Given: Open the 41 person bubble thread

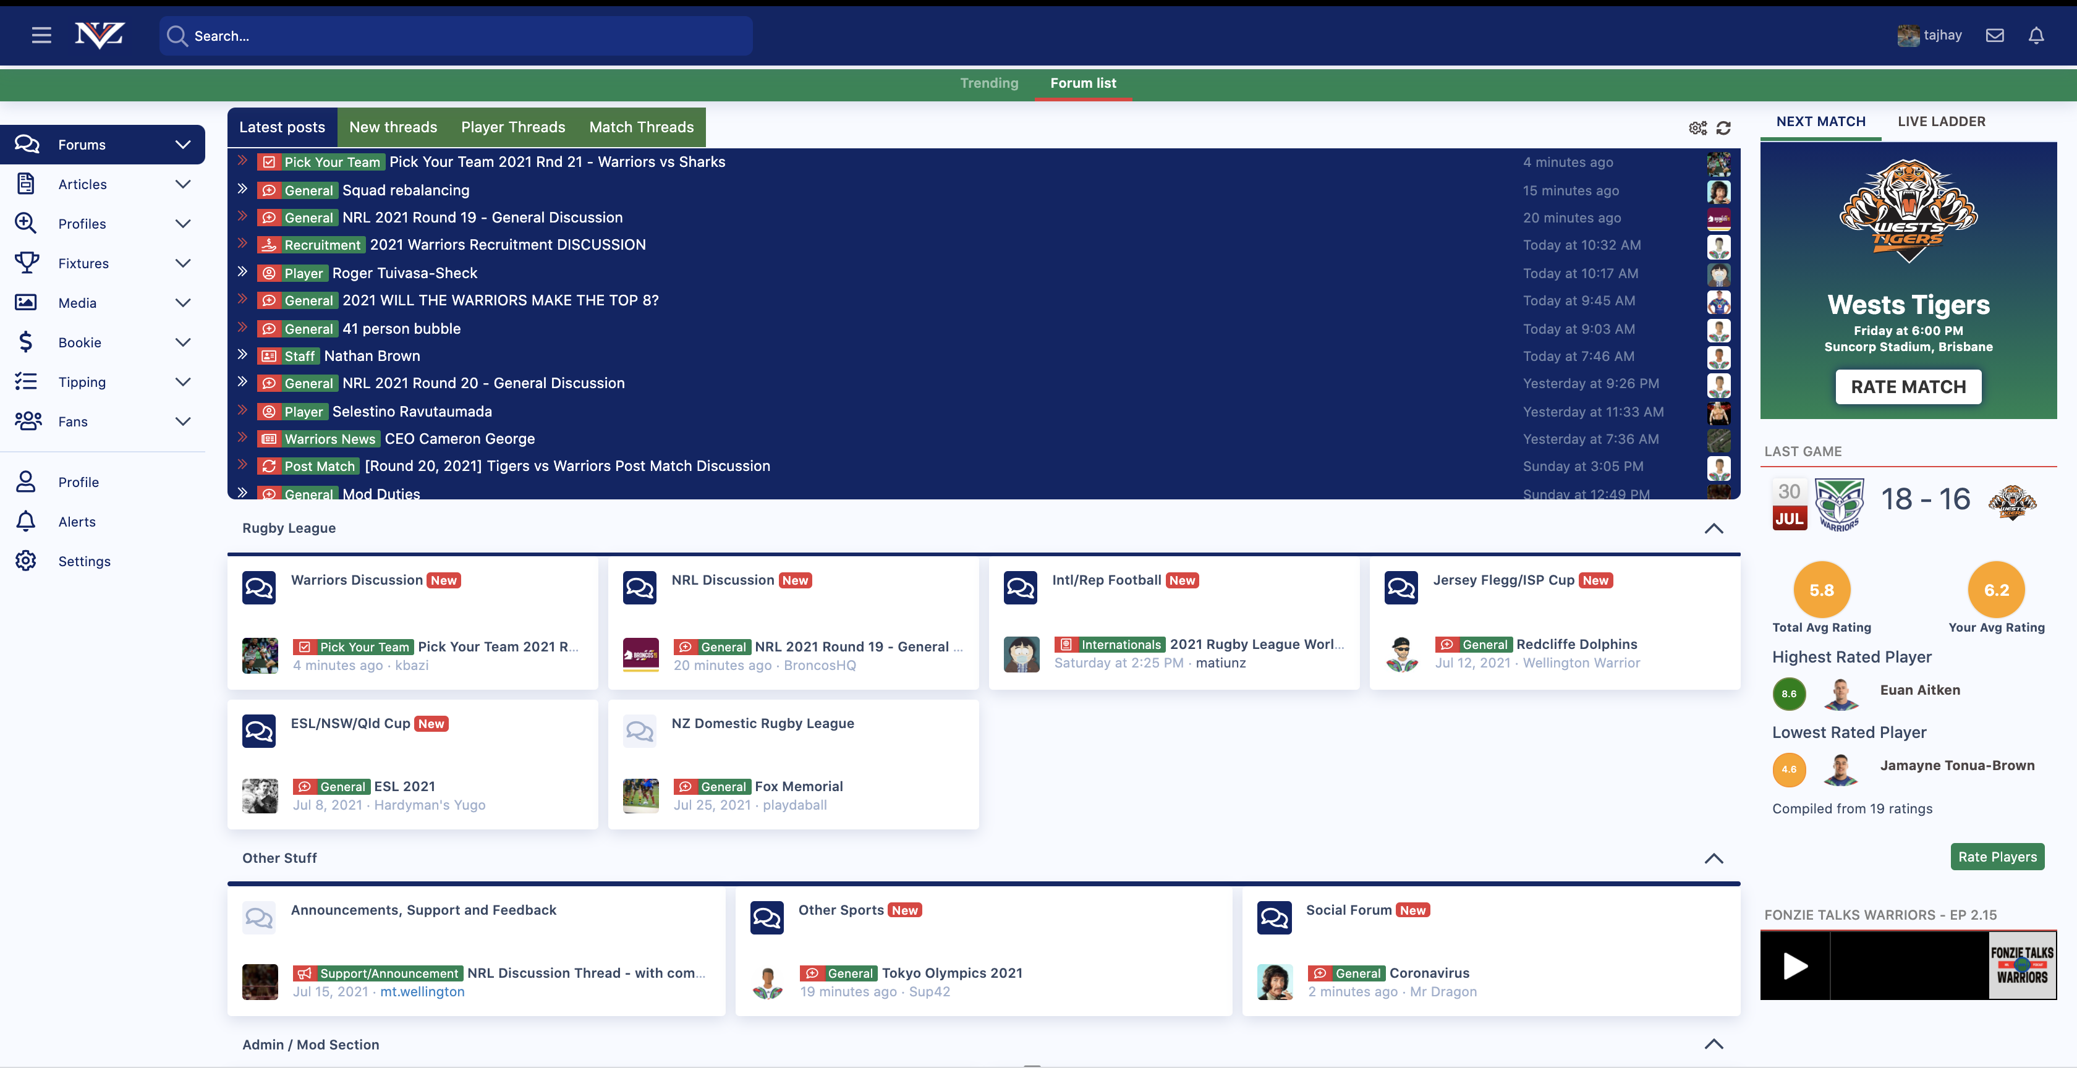Looking at the screenshot, I should click(402, 329).
